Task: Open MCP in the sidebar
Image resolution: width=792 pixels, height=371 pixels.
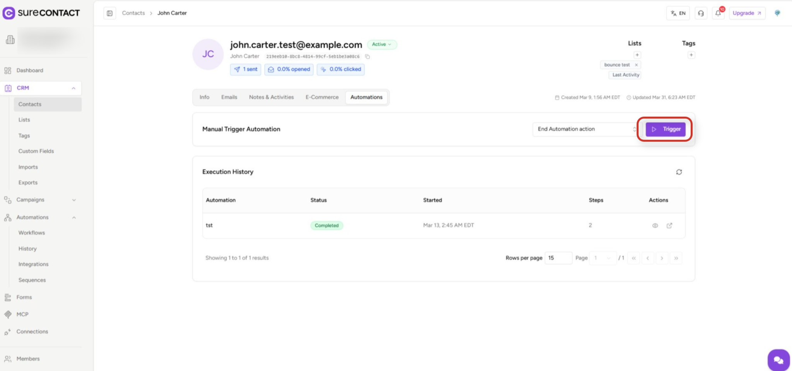Action: pos(22,315)
